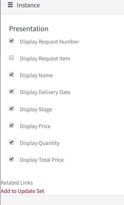Uncheck the Display Request Number checkbox
This screenshot has width=124, height=205.
pyautogui.click(x=11, y=41)
